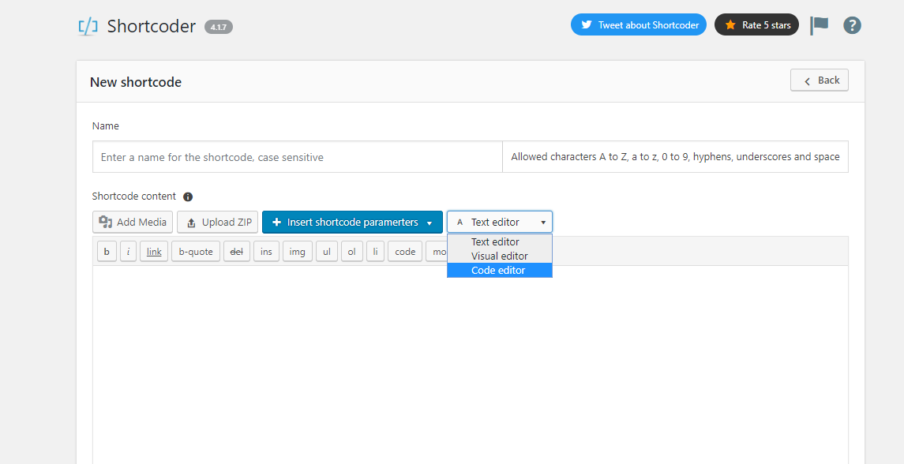The image size is (904, 464).
Task: Open Add Media dialog
Action: 133,223
